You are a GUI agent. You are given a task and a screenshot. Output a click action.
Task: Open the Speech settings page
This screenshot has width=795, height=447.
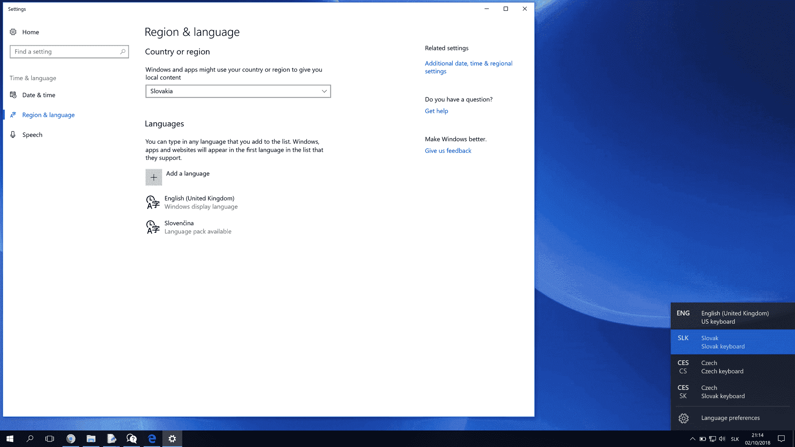click(32, 135)
